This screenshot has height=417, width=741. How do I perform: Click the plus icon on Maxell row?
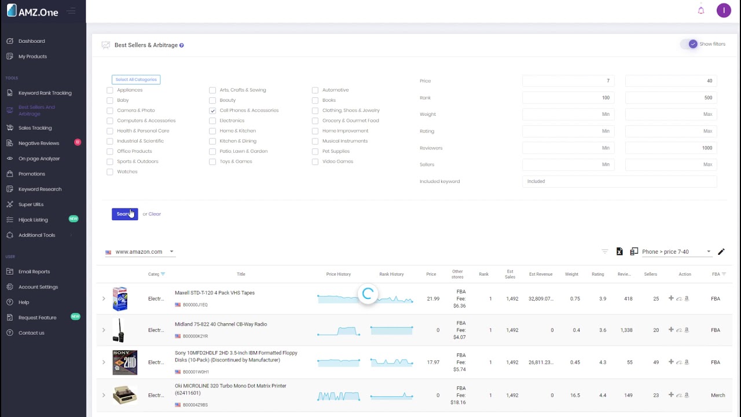pos(671,298)
